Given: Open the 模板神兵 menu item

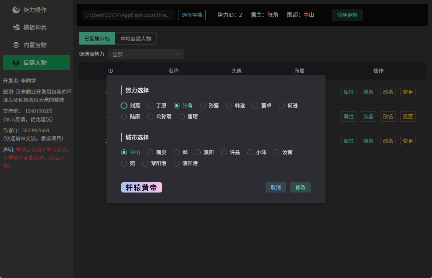Looking at the screenshot, I should [36, 27].
